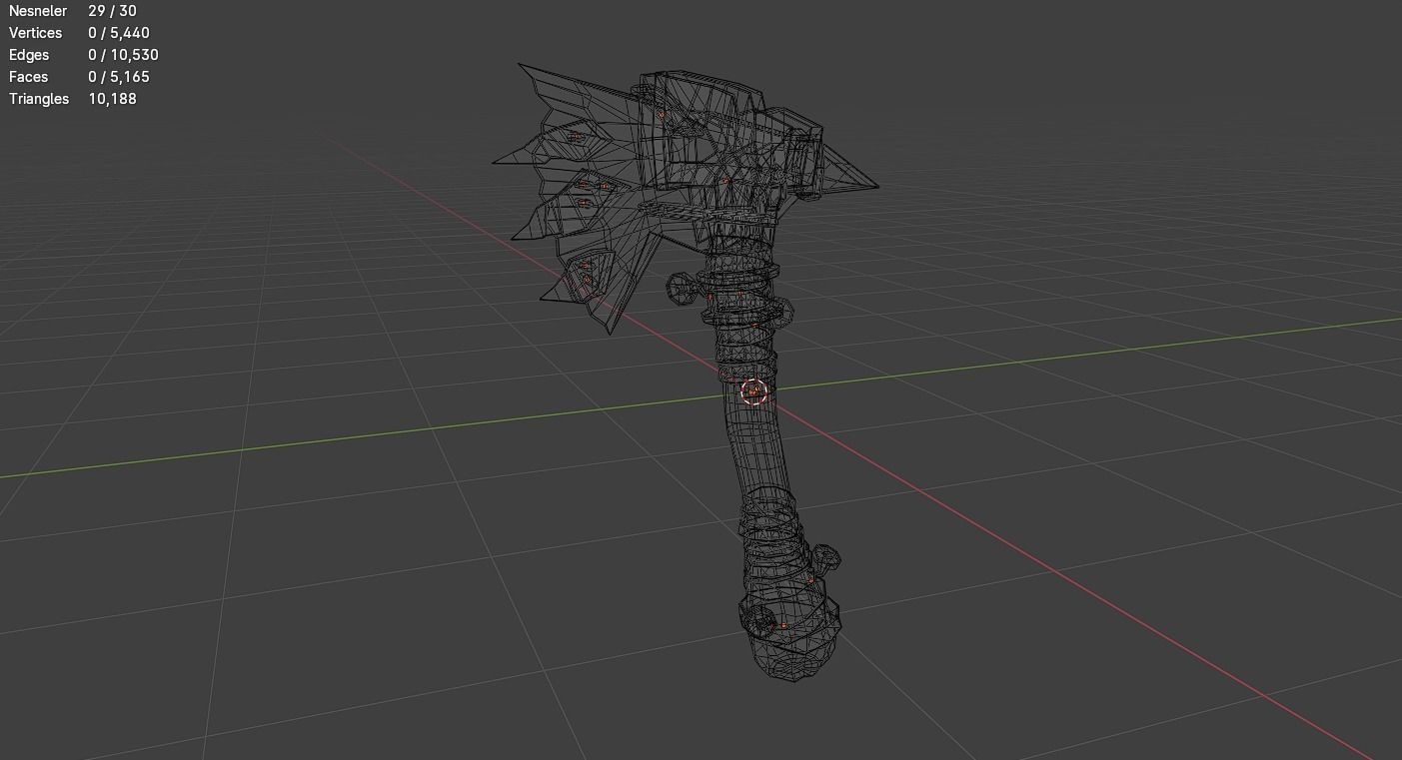Click the 3D cursor on the axe handle

coord(753,391)
